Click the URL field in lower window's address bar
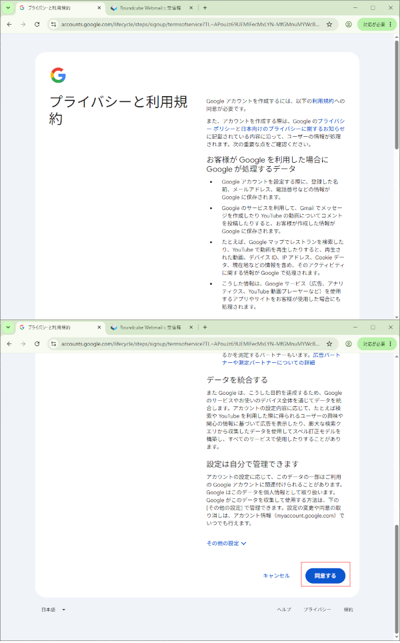The height and width of the screenshot is (643, 400). [190, 344]
